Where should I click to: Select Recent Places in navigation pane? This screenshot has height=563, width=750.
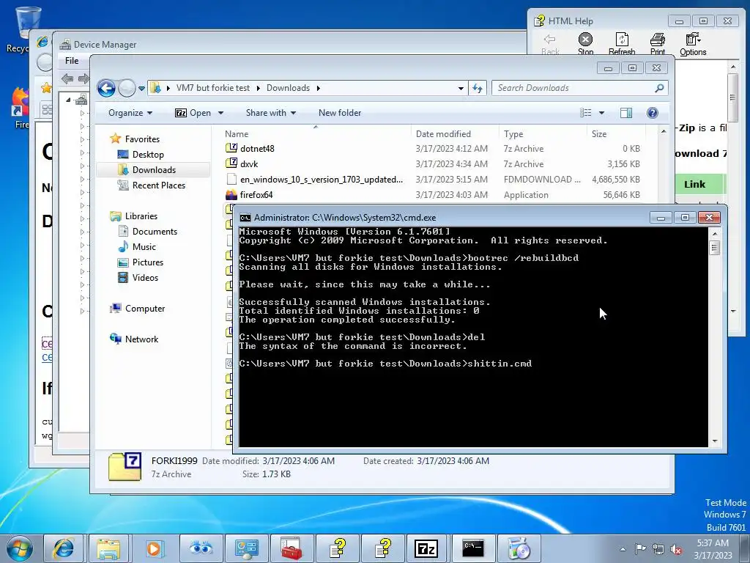coord(158,185)
